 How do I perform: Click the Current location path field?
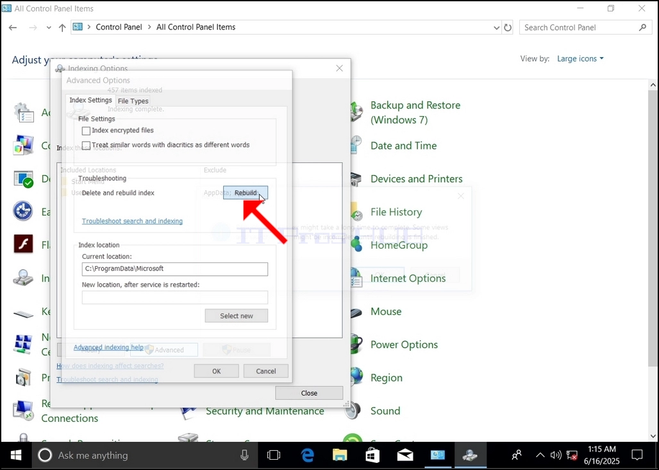(175, 269)
